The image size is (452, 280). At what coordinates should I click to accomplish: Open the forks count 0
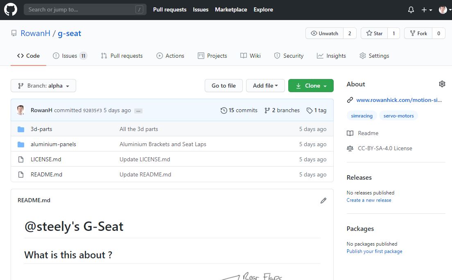pyautogui.click(x=439, y=34)
